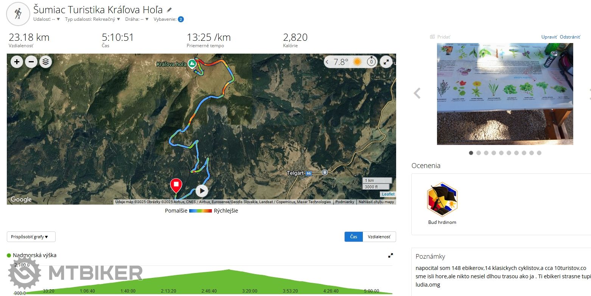This screenshot has width=591, height=296.
Task: Switch chart axis to Čas
Action: coord(353,237)
